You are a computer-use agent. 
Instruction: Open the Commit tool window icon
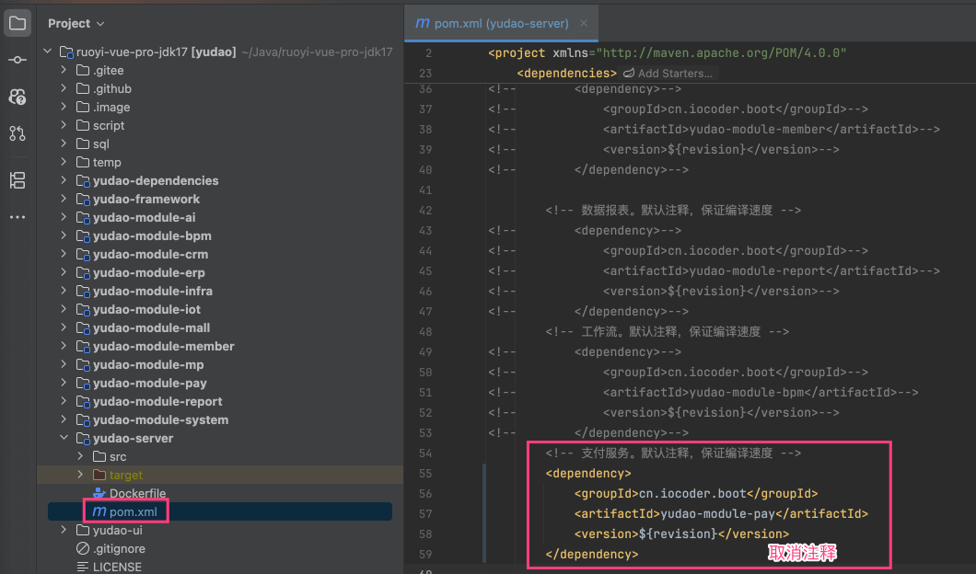tap(17, 60)
